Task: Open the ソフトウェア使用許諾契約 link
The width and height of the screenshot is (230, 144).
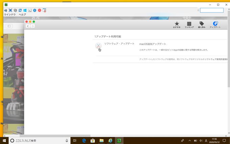Action: click(216, 59)
